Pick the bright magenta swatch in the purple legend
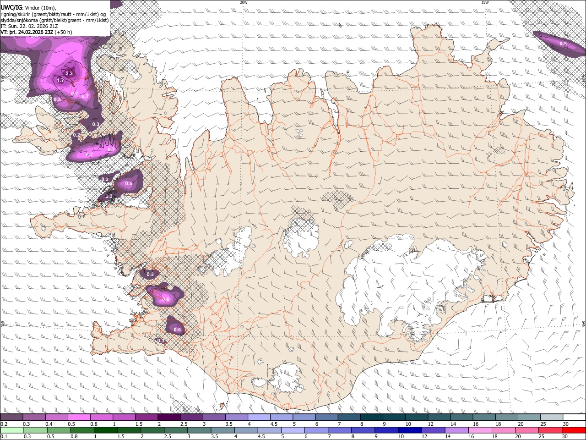This screenshot has height=440, width=586. [x=79, y=417]
